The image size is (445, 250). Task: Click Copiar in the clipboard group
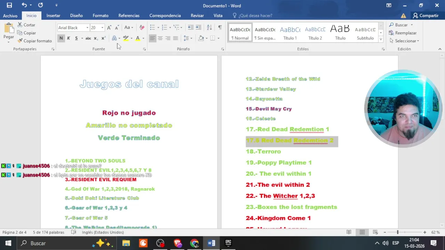point(26,33)
